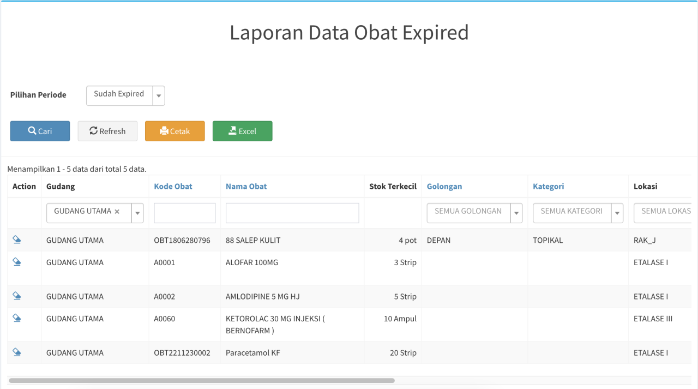Open the action icon for Paracetamol KF
Image resolution: width=698 pixels, height=389 pixels.
(16, 352)
